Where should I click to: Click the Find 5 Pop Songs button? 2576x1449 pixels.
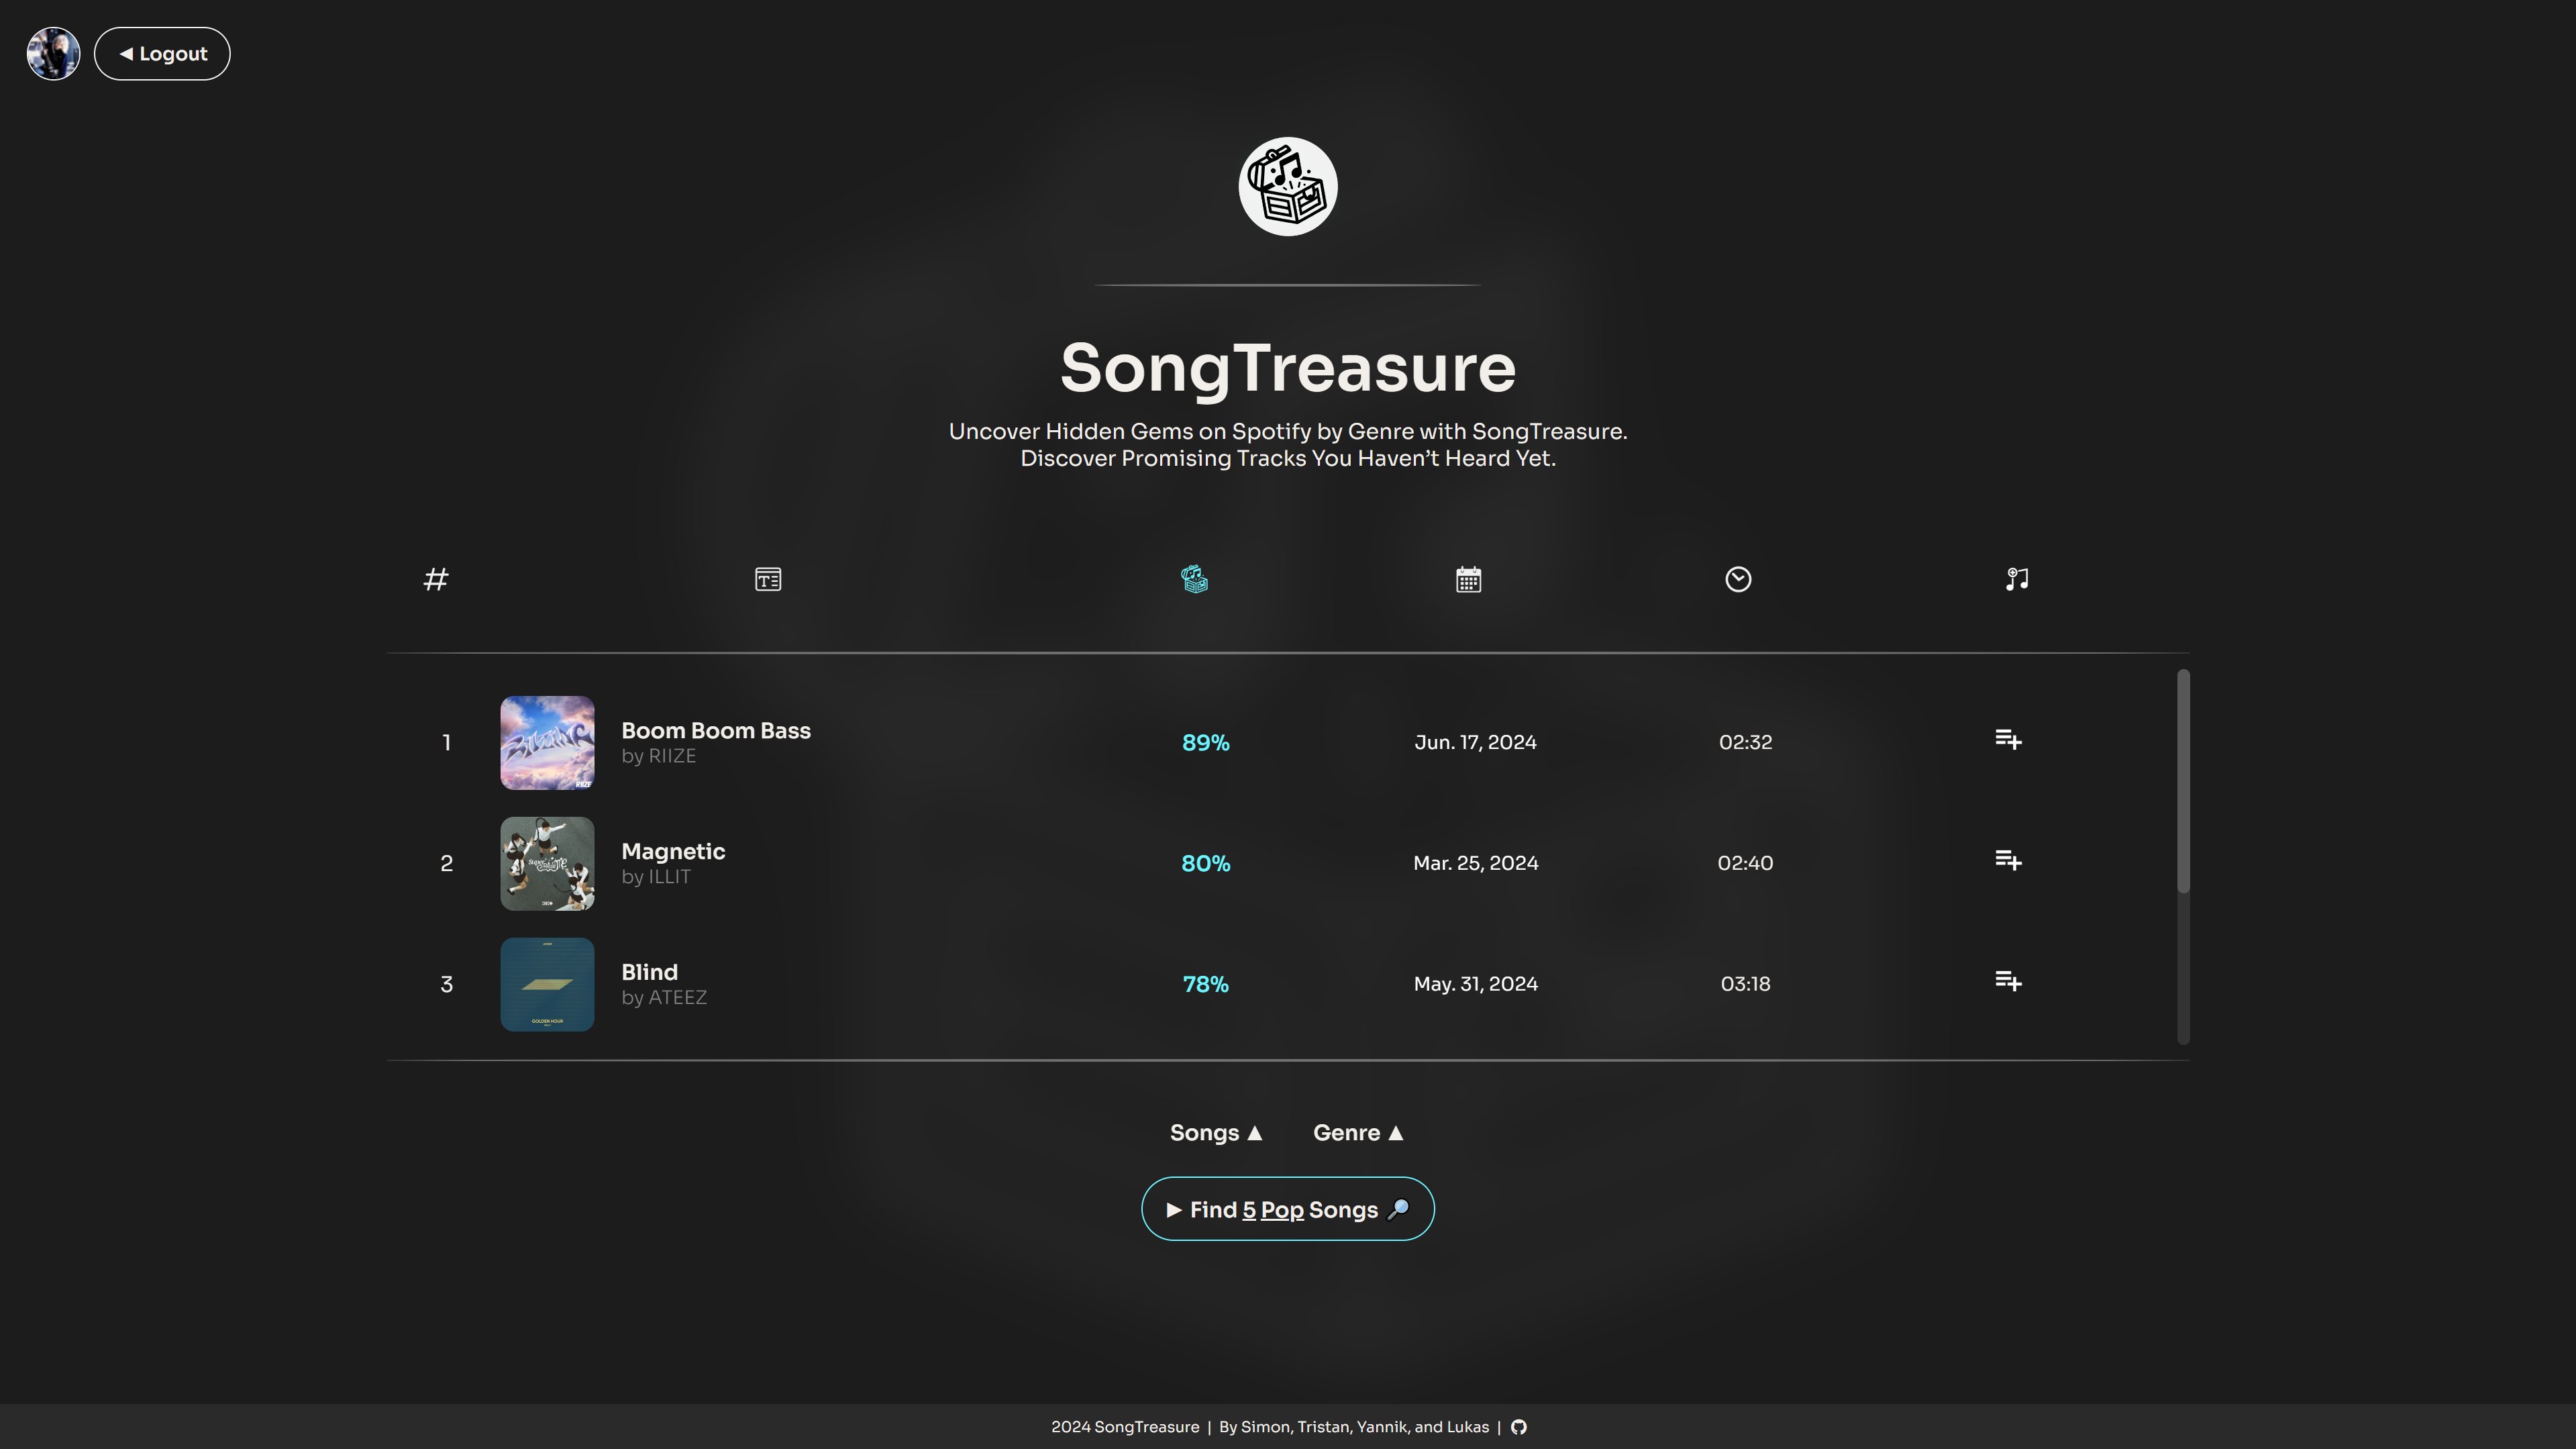click(x=1288, y=1210)
